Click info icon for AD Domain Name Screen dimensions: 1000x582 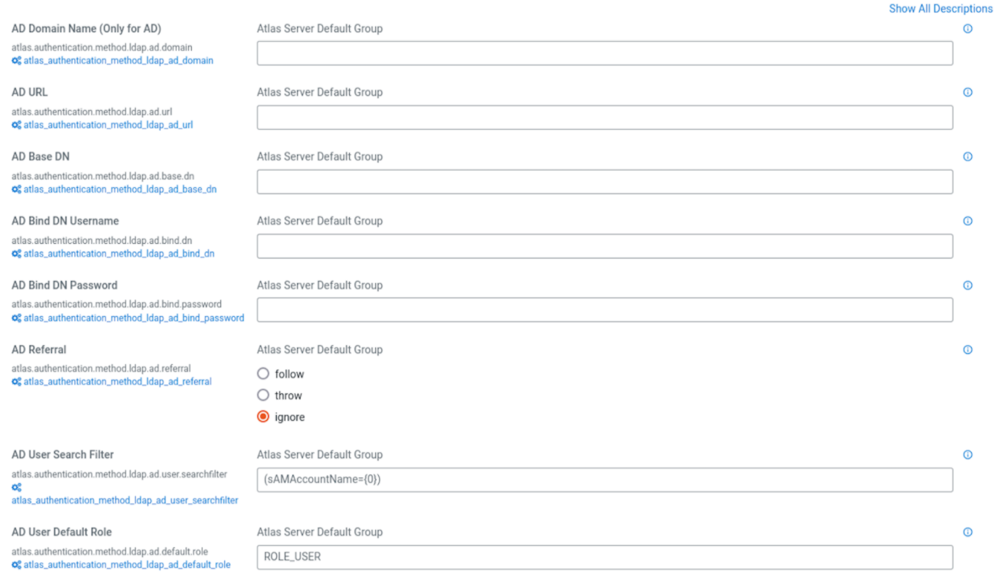click(x=968, y=28)
